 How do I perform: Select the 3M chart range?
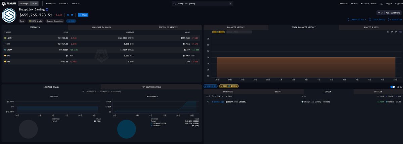pyautogui.click(x=396, y=32)
